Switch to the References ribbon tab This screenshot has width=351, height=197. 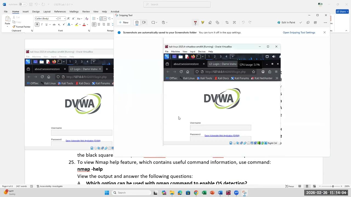[60, 11]
